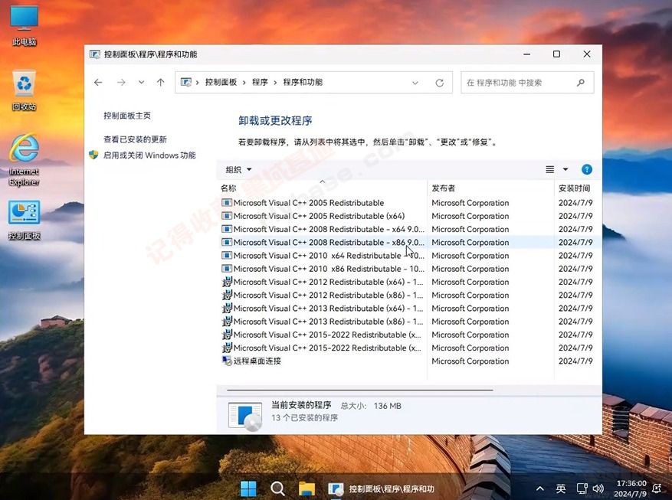This screenshot has height=500, width=672.
Task: Click the 控制面板 breadcrumb
Action: tap(221, 82)
